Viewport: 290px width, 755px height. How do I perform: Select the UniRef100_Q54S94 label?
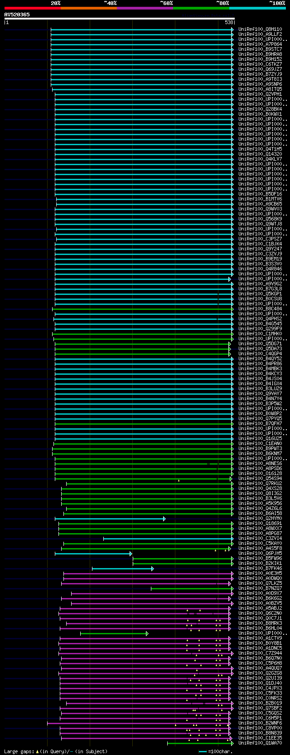coord(260,479)
